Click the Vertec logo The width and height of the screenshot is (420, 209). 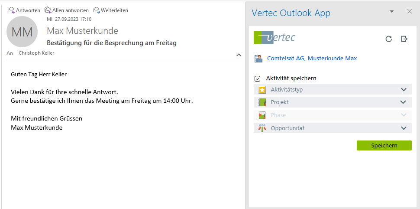(x=275, y=38)
